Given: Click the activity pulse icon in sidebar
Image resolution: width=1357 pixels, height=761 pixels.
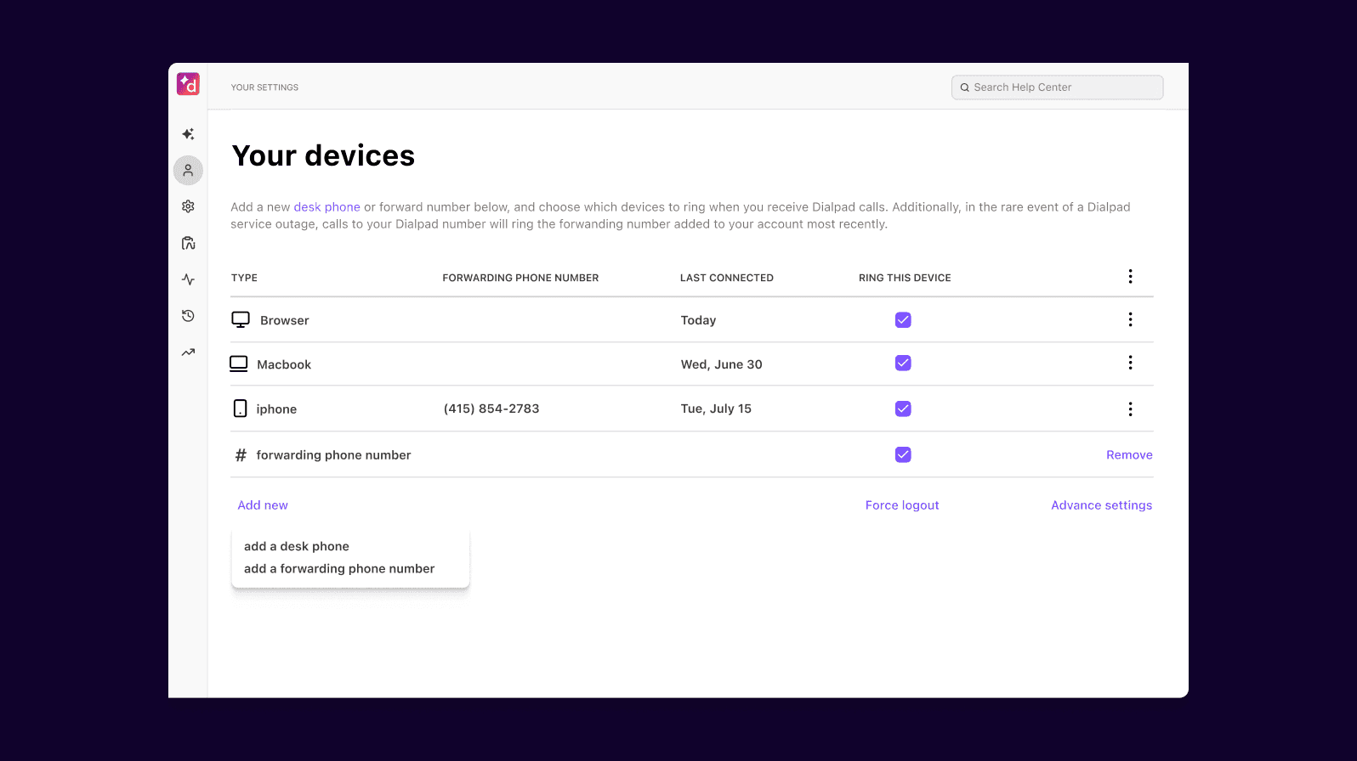Looking at the screenshot, I should tap(188, 279).
